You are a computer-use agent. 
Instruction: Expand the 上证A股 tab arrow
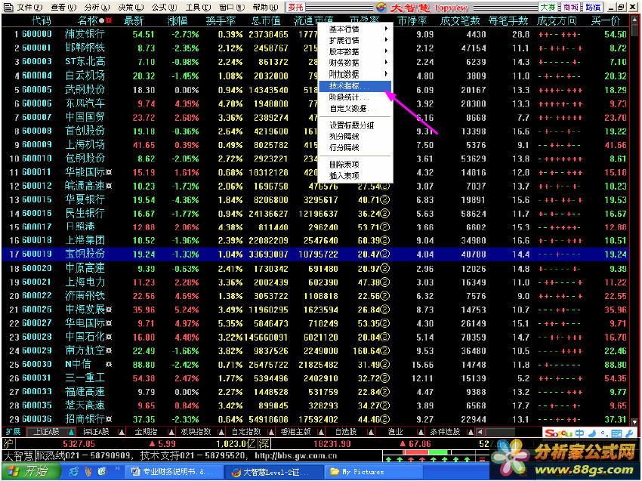[x=72, y=432]
